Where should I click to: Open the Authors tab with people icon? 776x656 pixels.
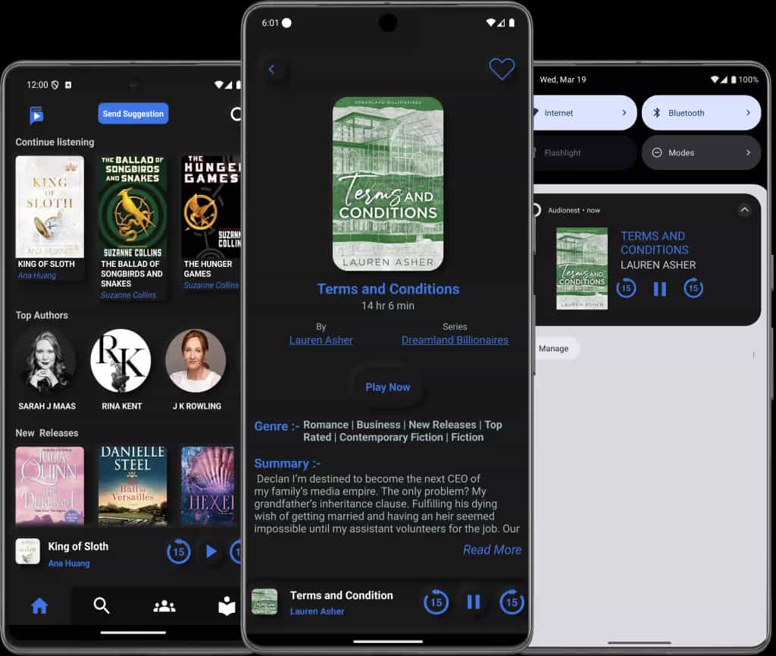pyautogui.click(x=164, y=605)
